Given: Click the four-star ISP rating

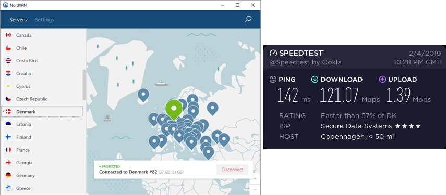Looking at the screenshot, I should click(x=407, y=126).
